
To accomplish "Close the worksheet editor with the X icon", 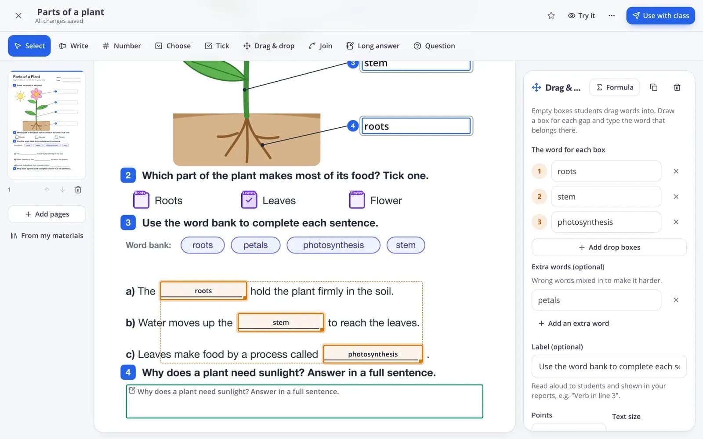I will coord(18,16).
